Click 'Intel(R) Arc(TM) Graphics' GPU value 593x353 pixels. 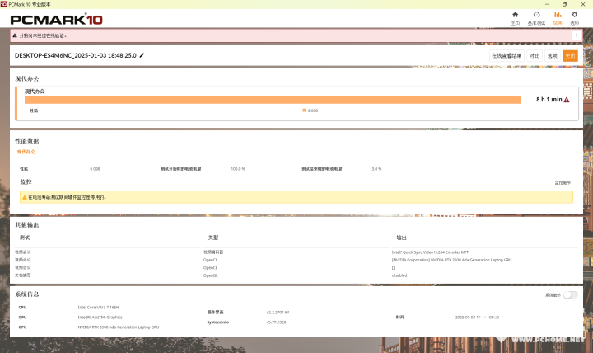pos(100,318)
